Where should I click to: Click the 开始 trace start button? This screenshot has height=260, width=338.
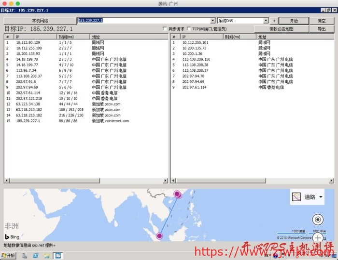[294, 21]
